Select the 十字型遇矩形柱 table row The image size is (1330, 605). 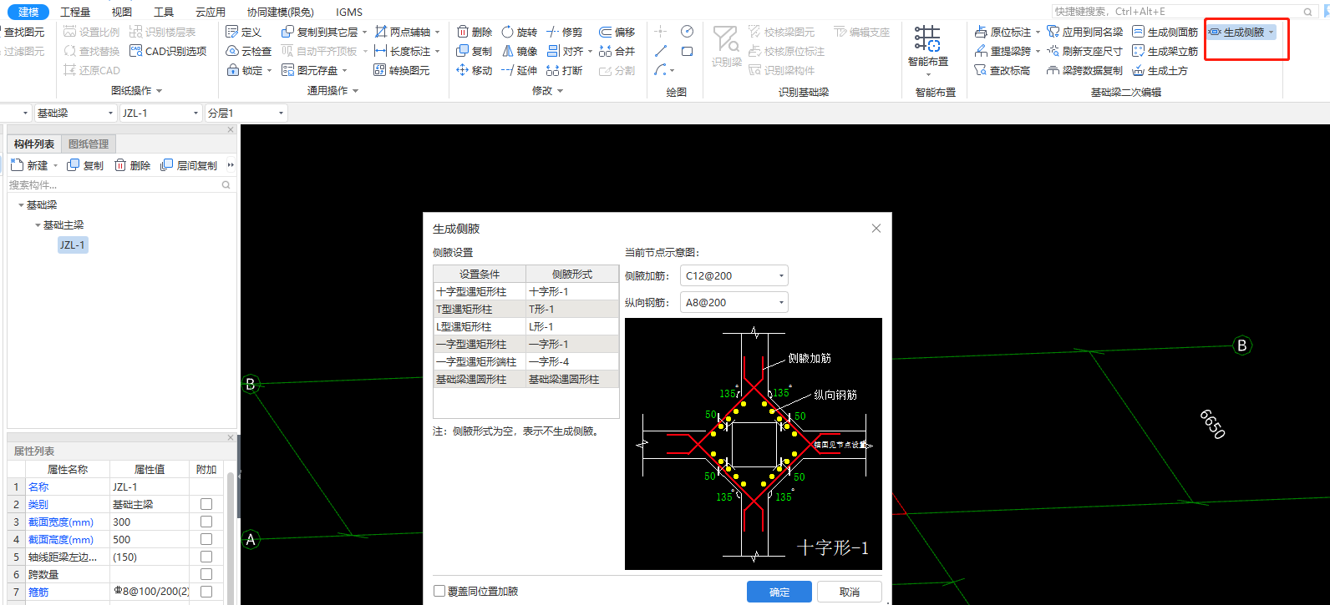click(526, 291)
